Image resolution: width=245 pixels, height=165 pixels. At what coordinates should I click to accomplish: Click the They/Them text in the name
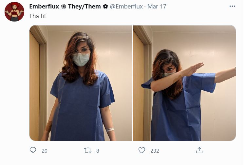pyautogui.click(x=84, y=7)
